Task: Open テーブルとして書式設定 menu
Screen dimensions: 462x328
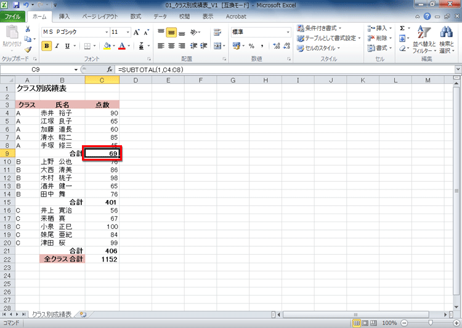Action: [329, 38]
